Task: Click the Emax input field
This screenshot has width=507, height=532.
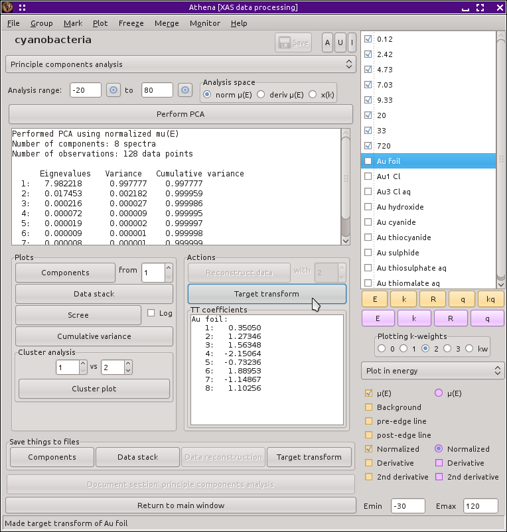Action: click(x=480, y=506)
